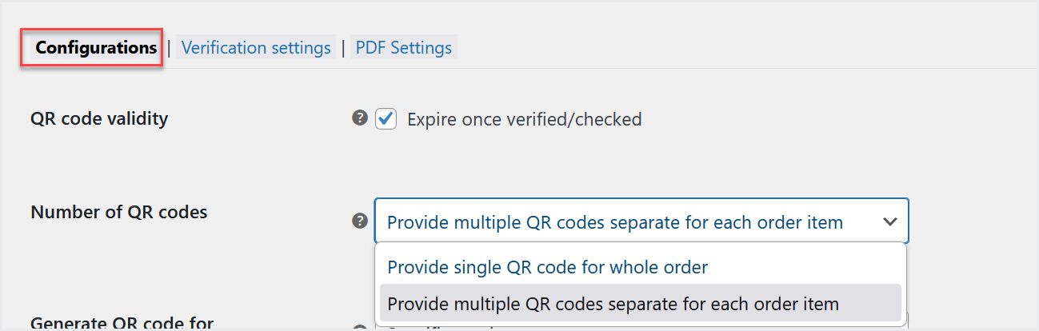Uncheck the Expire once verified checkbox
The image size is (1039, 331).
(386, 119)
